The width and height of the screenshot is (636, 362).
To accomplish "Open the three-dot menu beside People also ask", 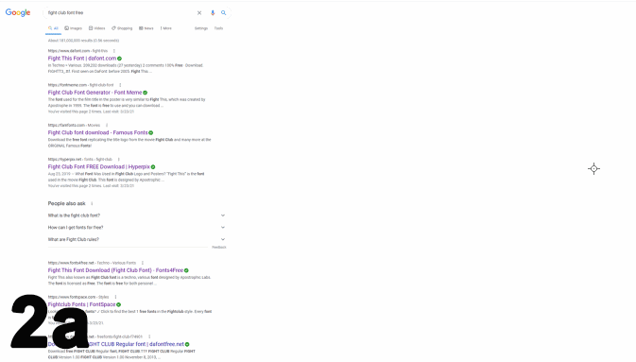I will [x=92, y=204].
